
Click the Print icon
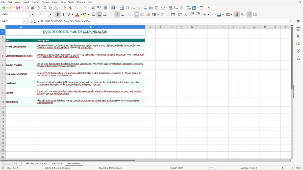click(33, 8)
